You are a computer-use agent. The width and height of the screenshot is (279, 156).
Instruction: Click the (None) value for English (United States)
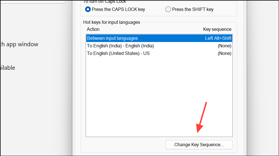tap(224, 53)
